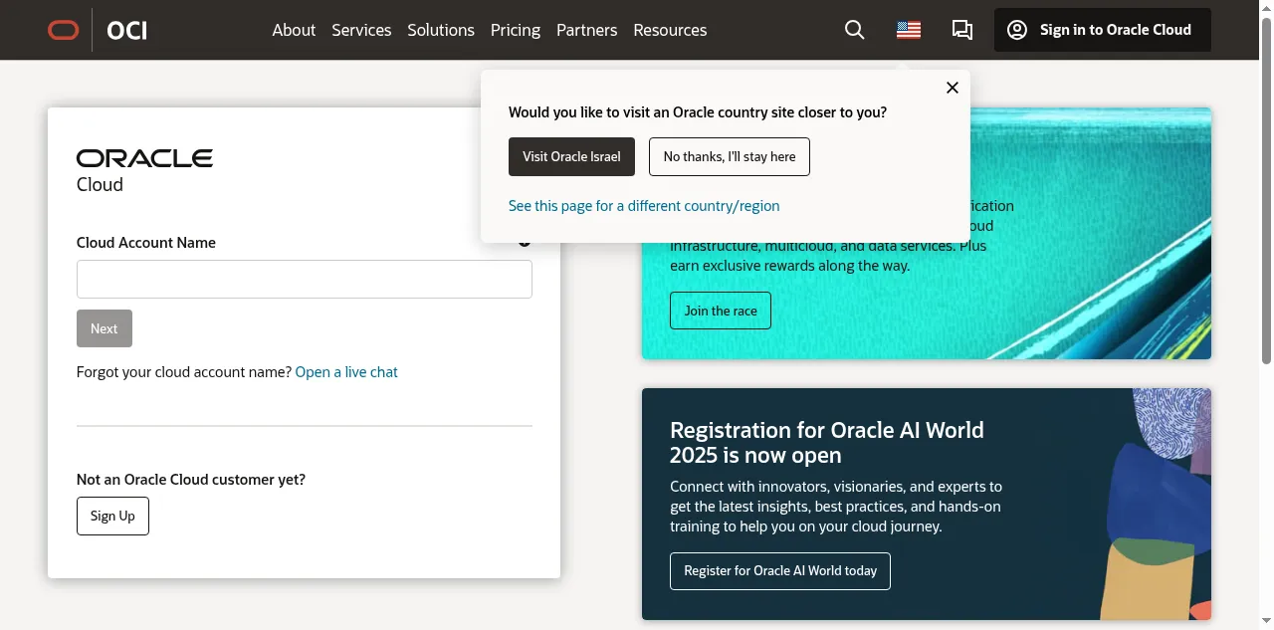1274x630 pixels.
Task: Open See this page for a different country/region link
Action: click(644, 206)
